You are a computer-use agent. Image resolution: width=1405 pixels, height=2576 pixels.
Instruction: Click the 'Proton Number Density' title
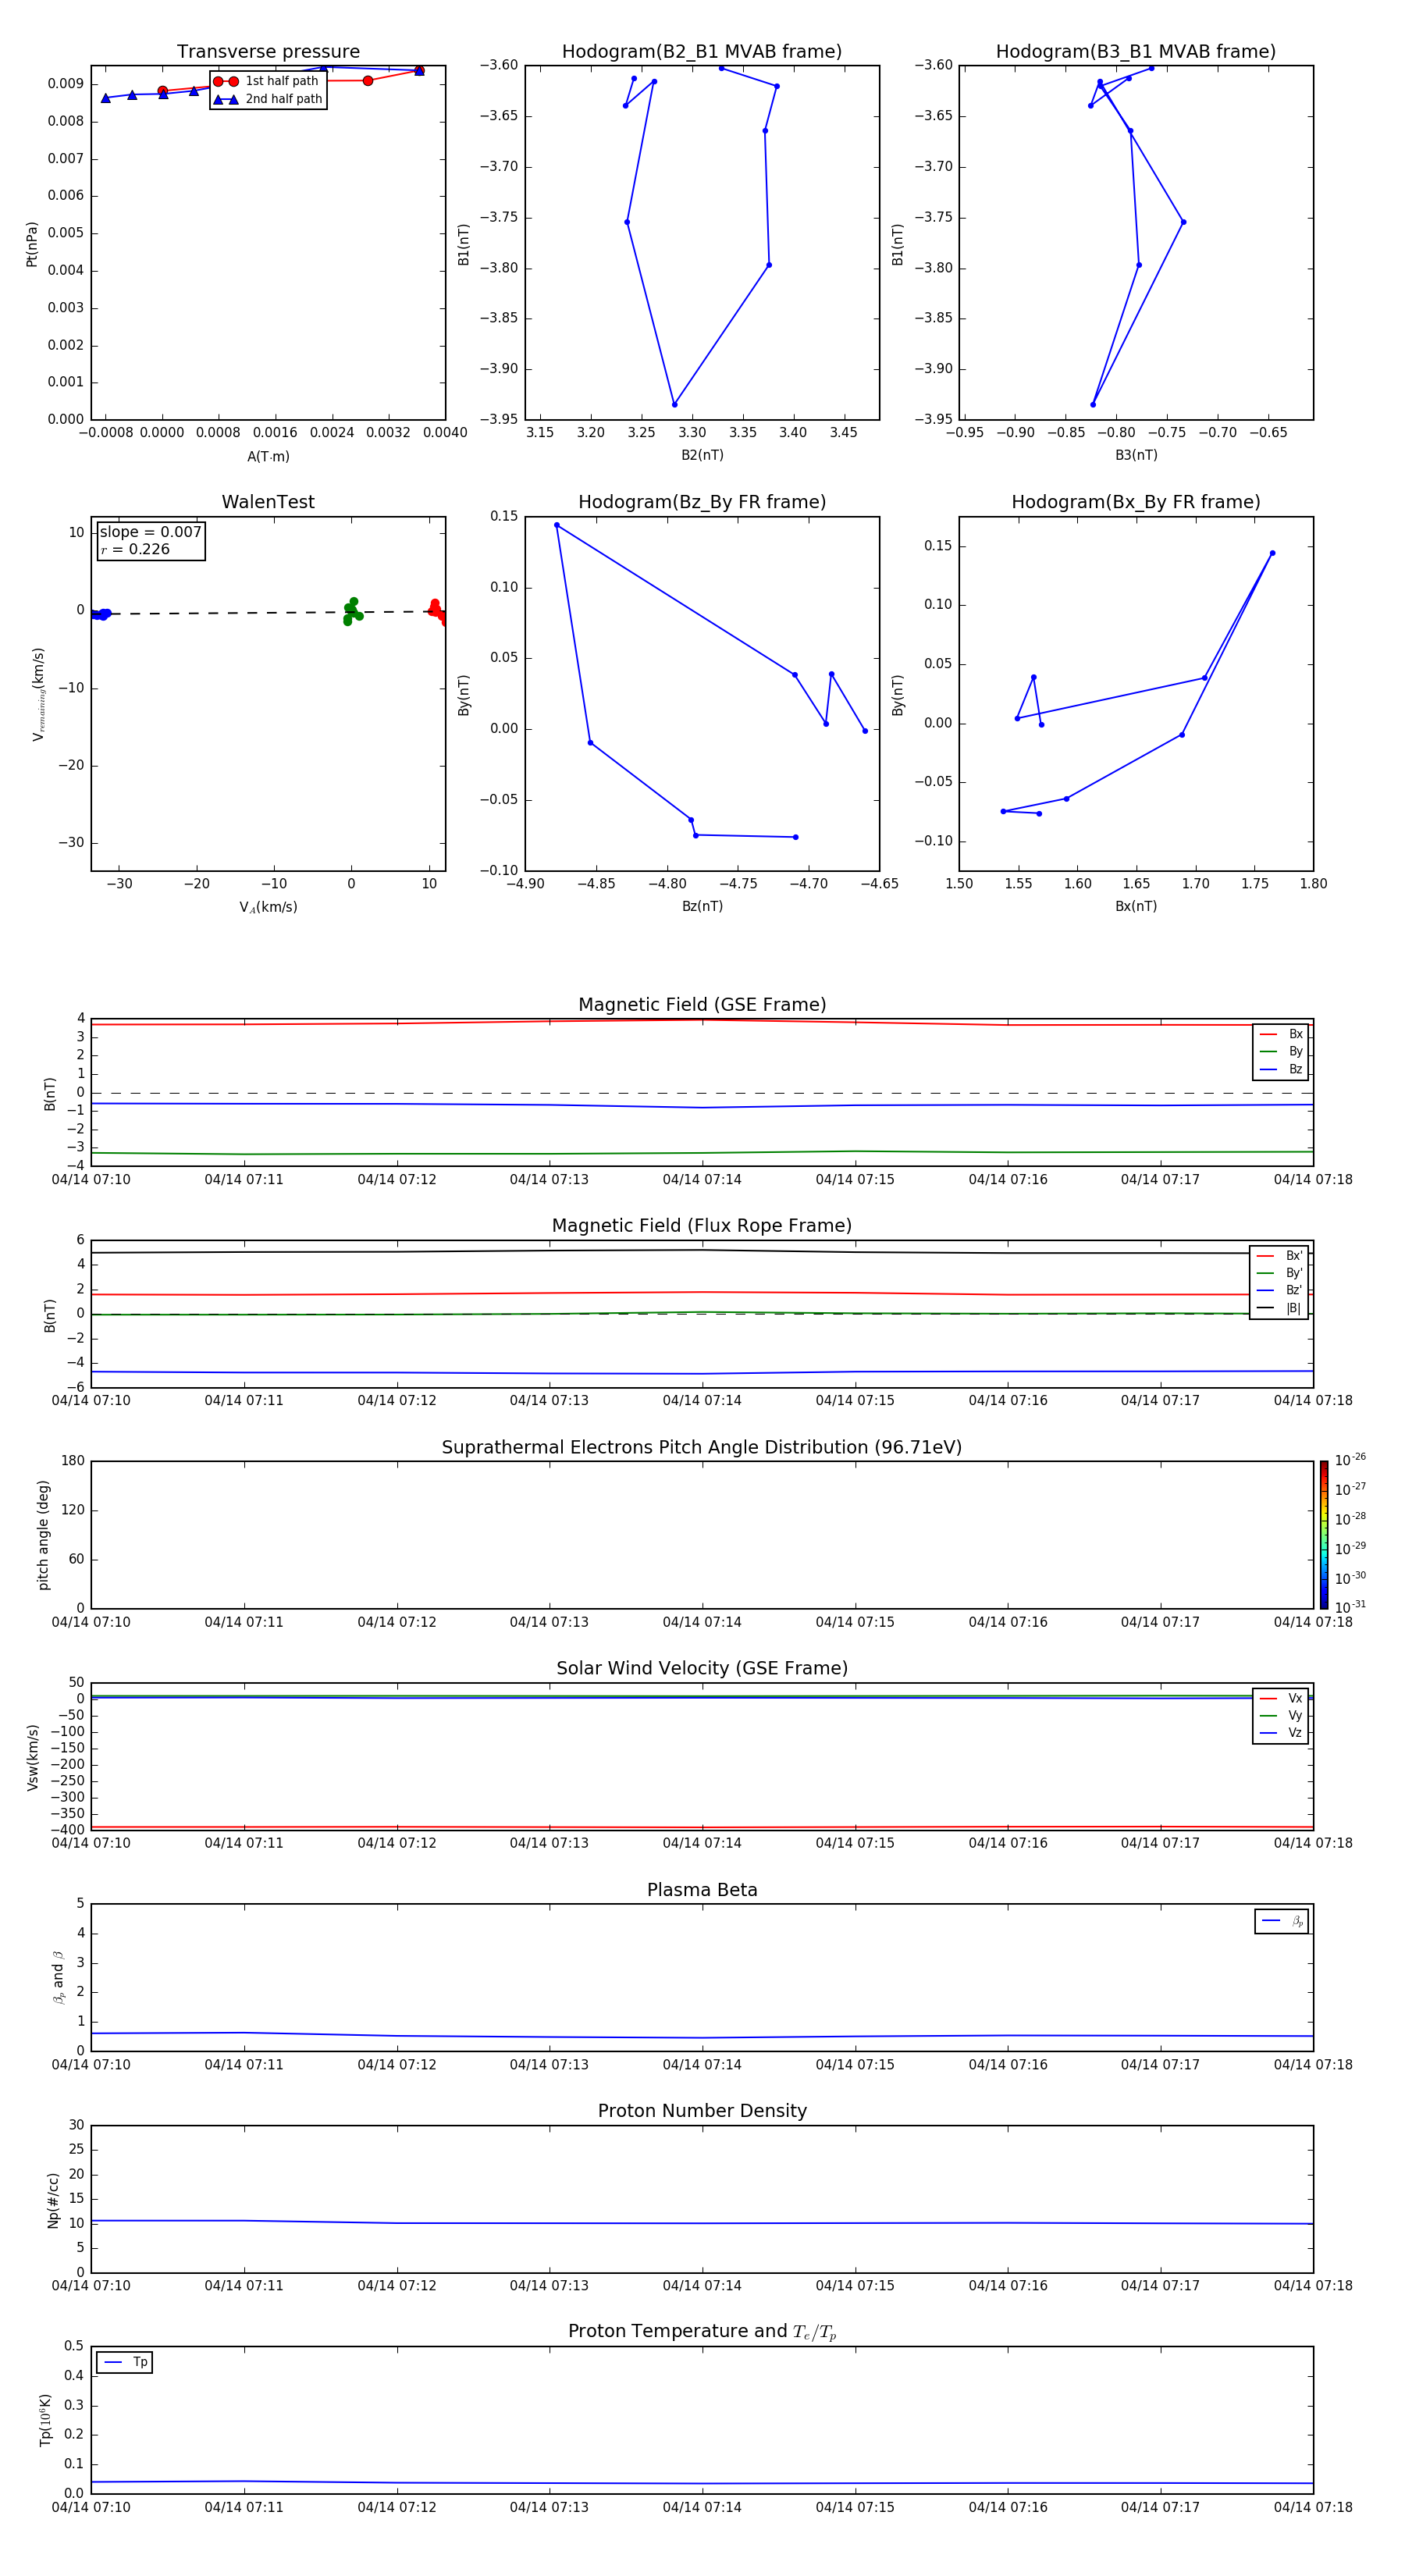702,2112
